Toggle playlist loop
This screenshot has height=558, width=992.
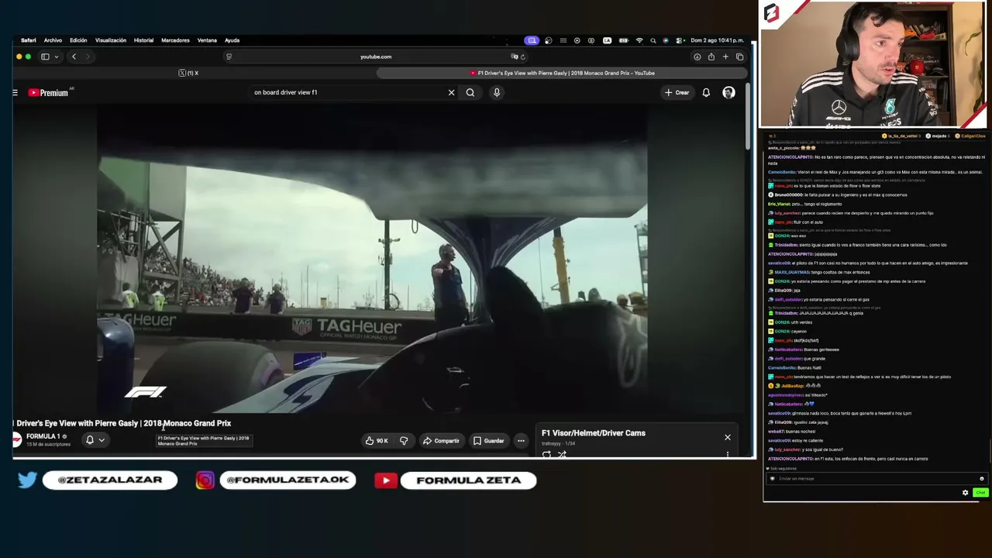coord(546,455)
